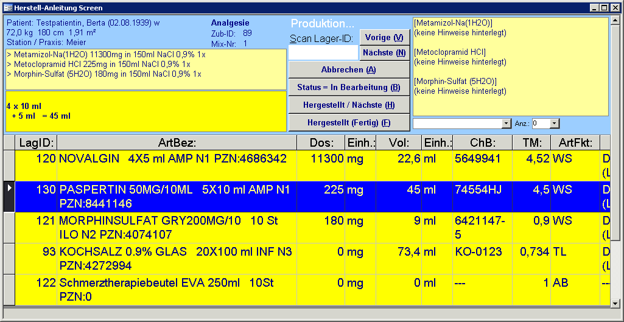Click LagID cell 93
This screenshot has width=624, height=322.
(36, 259)
